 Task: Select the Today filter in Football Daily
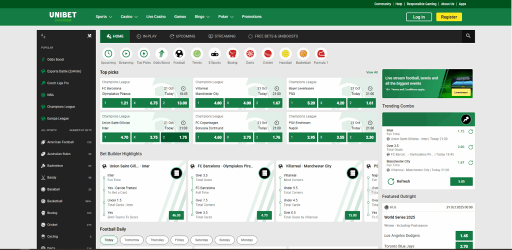[x=108, y=239]
